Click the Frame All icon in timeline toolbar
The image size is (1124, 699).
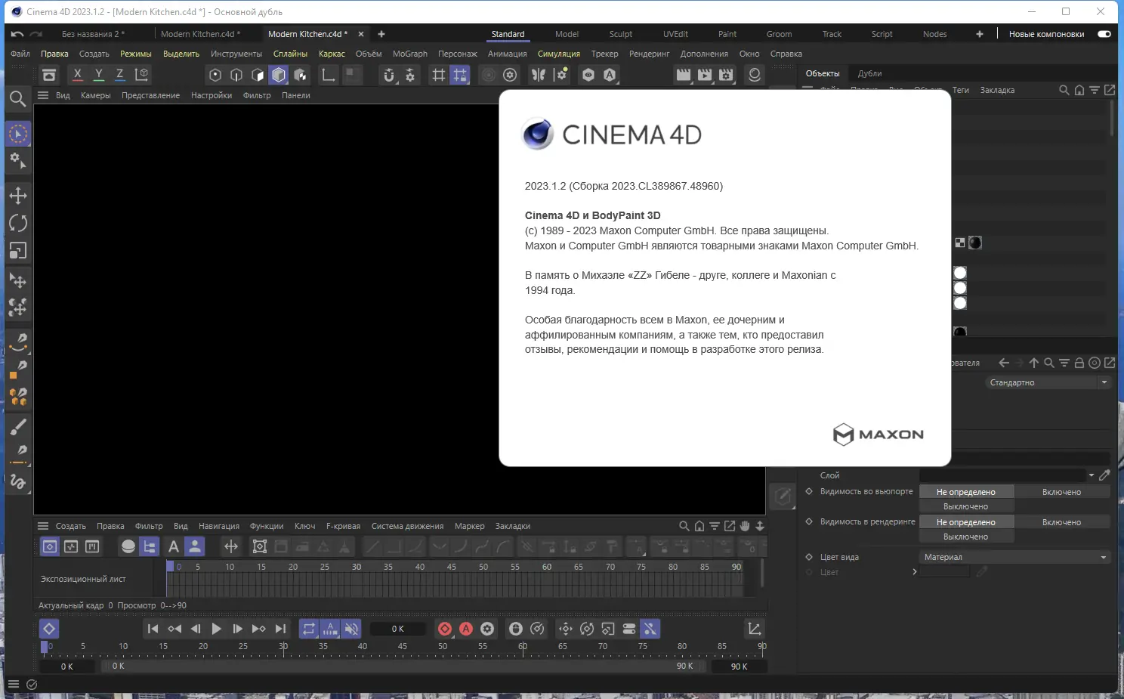click(x=260, y=546)
